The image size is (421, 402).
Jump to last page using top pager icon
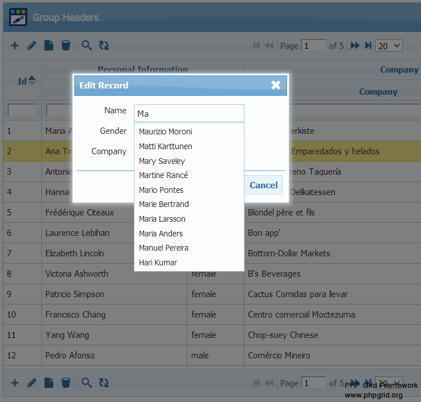click(368, 45)
